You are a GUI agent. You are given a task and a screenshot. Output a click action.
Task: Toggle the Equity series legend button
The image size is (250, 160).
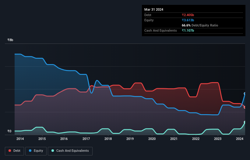pos(36,151)
